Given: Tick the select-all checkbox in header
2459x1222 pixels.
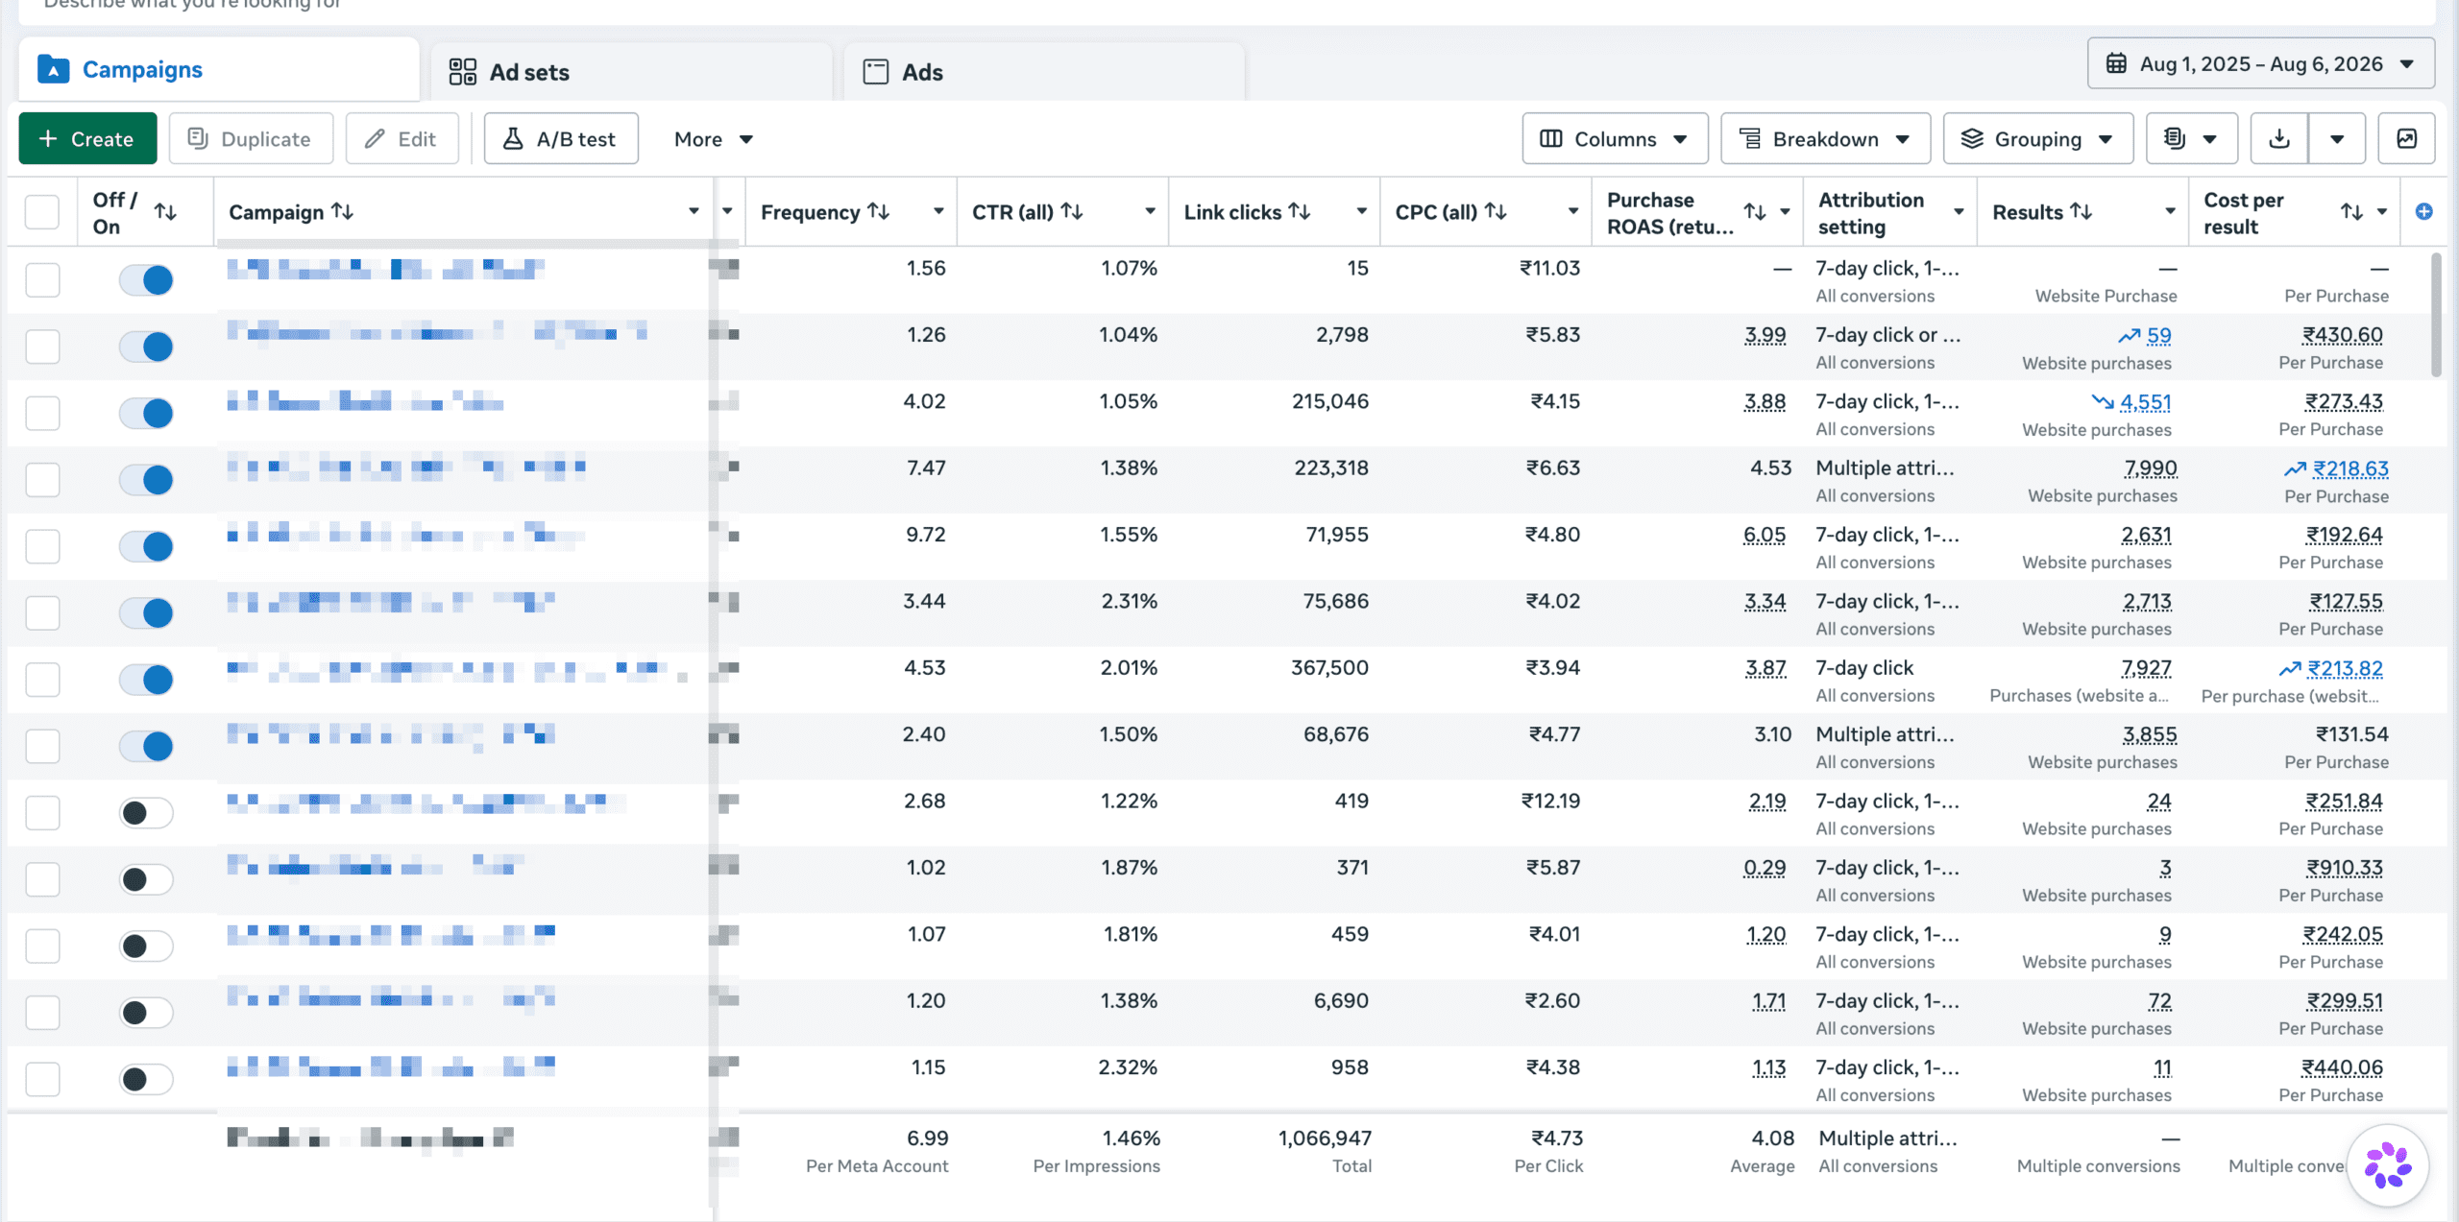Looking at the screenshot, I should pyautogui.click(x=42, y=212).
